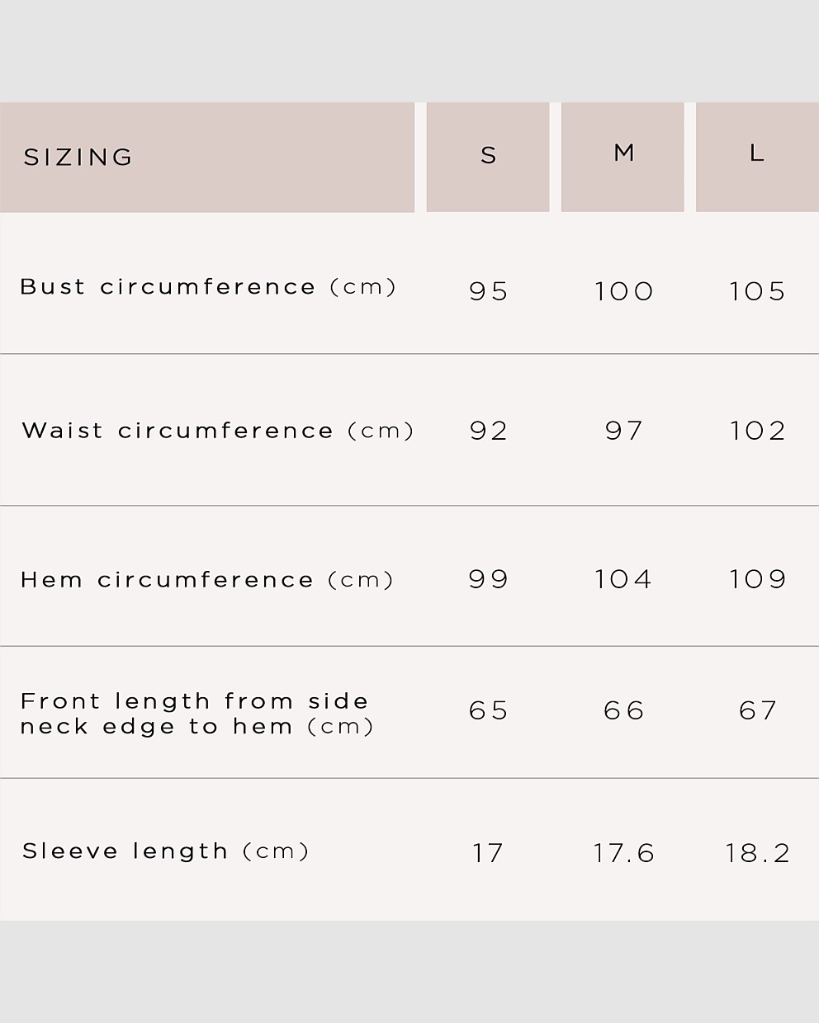Viewport: 819px width, 1023px height.
Task: Click the Hem circumference row label
Action: point(207,579)
